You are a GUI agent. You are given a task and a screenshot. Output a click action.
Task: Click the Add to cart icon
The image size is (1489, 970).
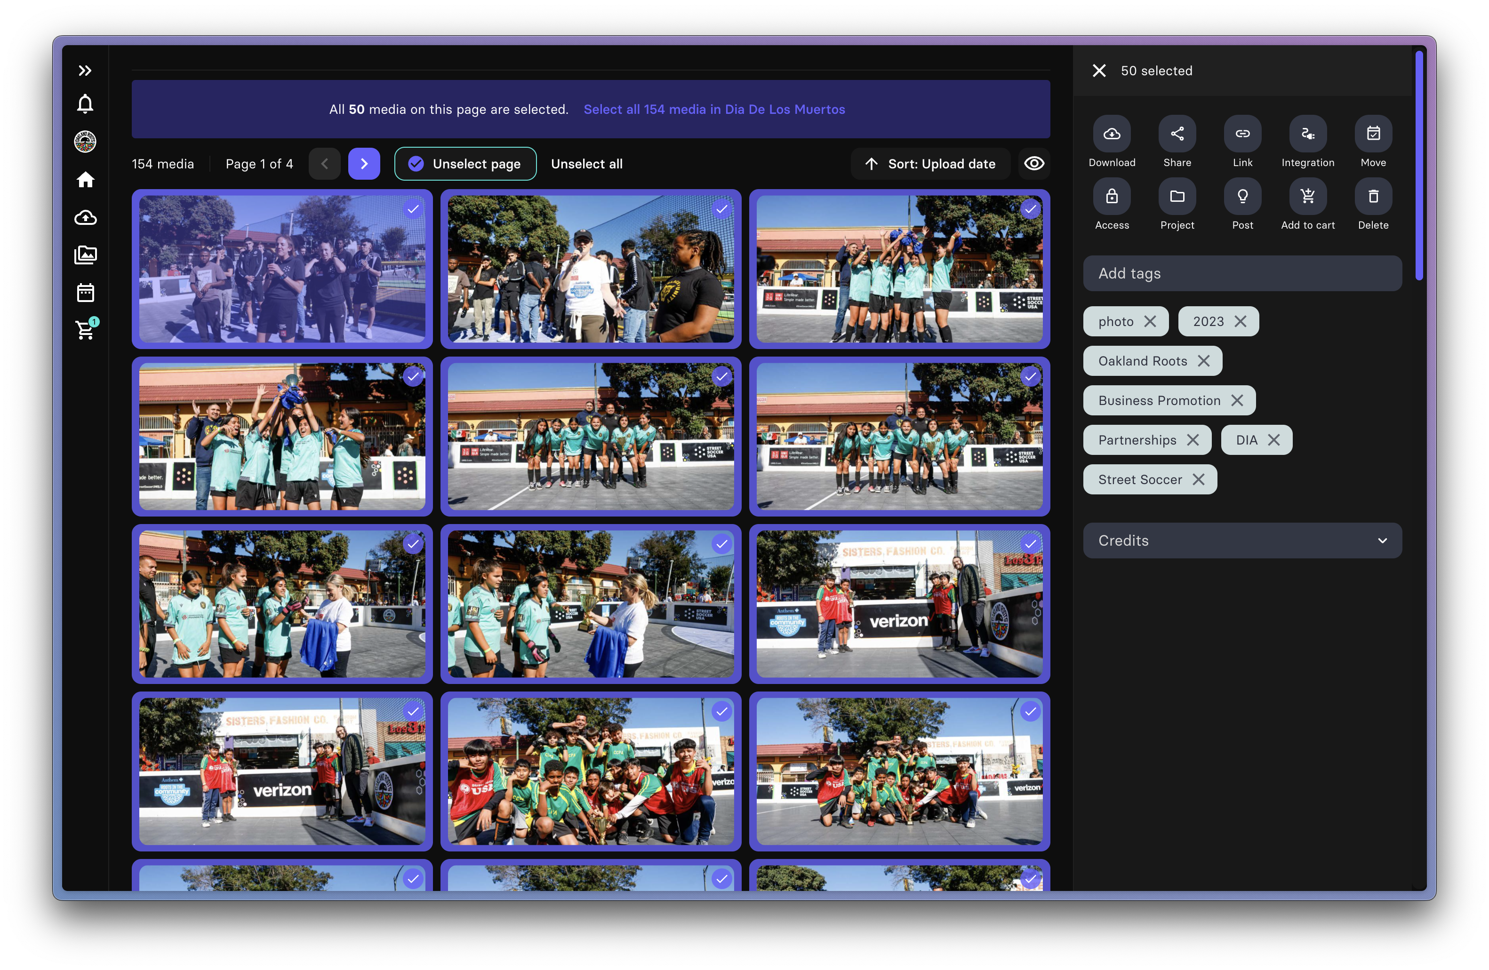(1307, 196)
